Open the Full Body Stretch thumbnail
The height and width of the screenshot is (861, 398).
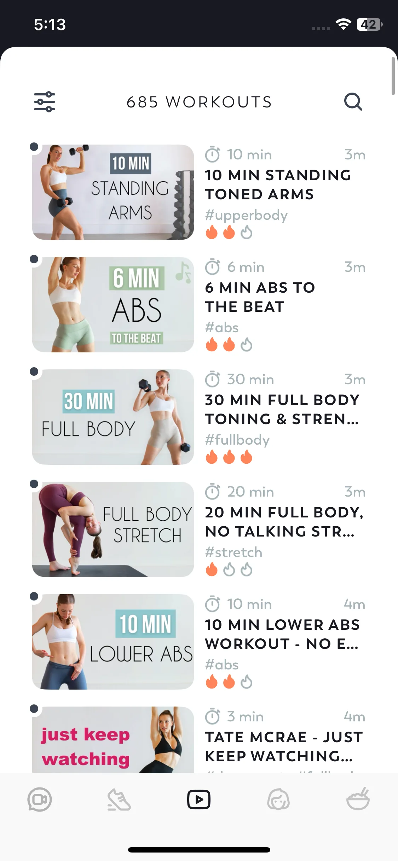(x=113, y=529)
